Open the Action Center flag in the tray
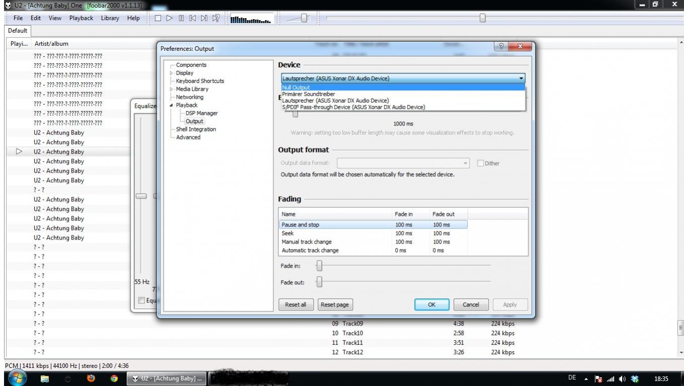 click(598, 379)
